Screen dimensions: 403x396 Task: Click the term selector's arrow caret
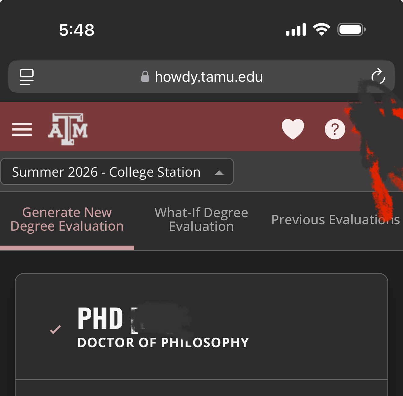pyautogui.click(x=219, y=173)
